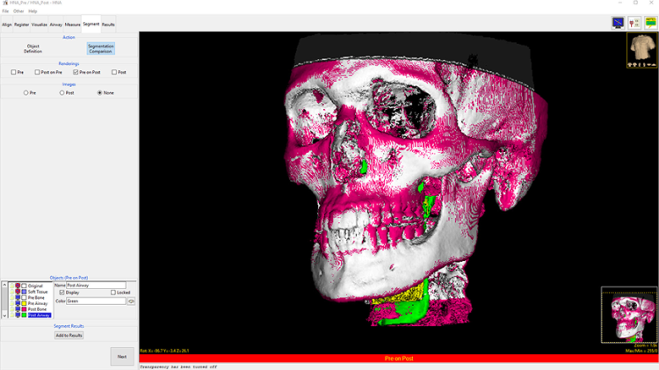Click the power plug outlet icon
The width and height of the screenshot is (659, 370).
[634, 23]
